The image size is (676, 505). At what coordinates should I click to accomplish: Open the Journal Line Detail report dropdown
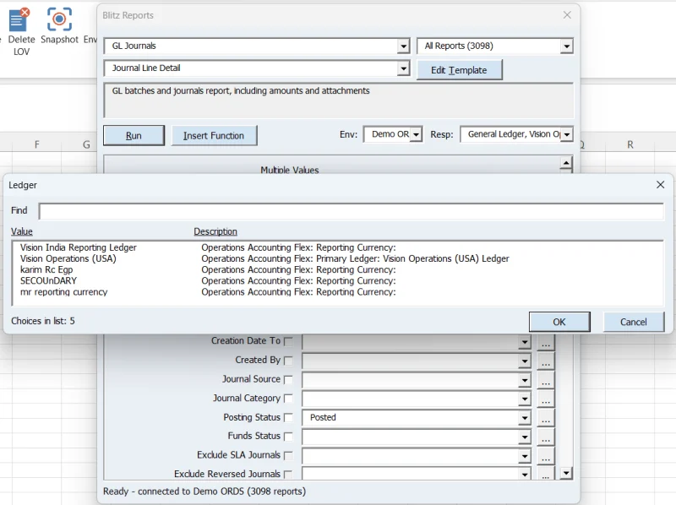click(403, 68)
